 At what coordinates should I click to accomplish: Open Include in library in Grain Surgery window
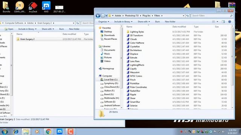point(27,29)
